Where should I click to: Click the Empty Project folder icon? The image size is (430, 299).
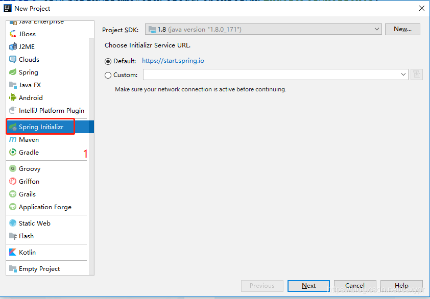[13, 268]
